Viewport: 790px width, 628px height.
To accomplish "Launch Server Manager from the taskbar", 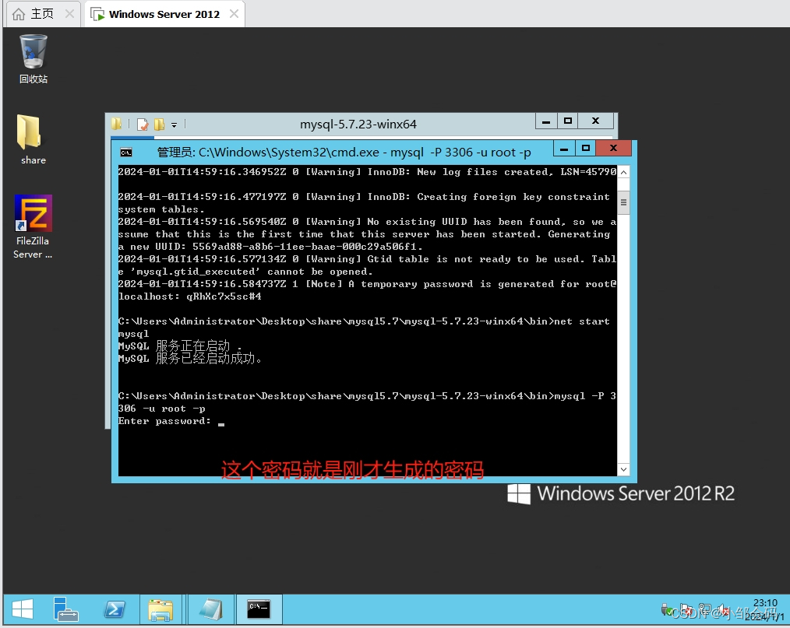I will tap(65, 609).
